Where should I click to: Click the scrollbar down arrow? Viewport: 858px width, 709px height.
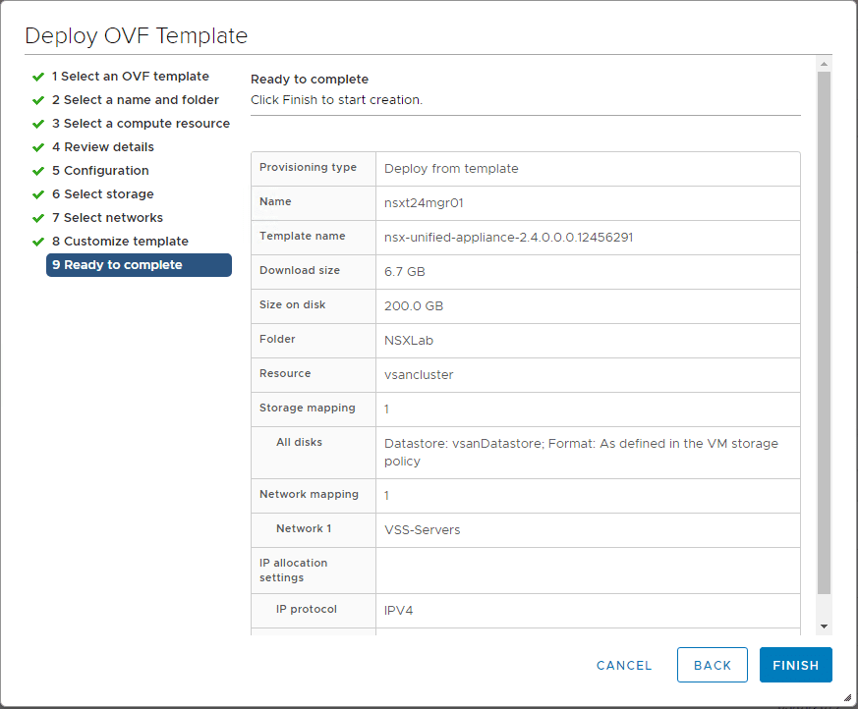[x=824, y=626]
